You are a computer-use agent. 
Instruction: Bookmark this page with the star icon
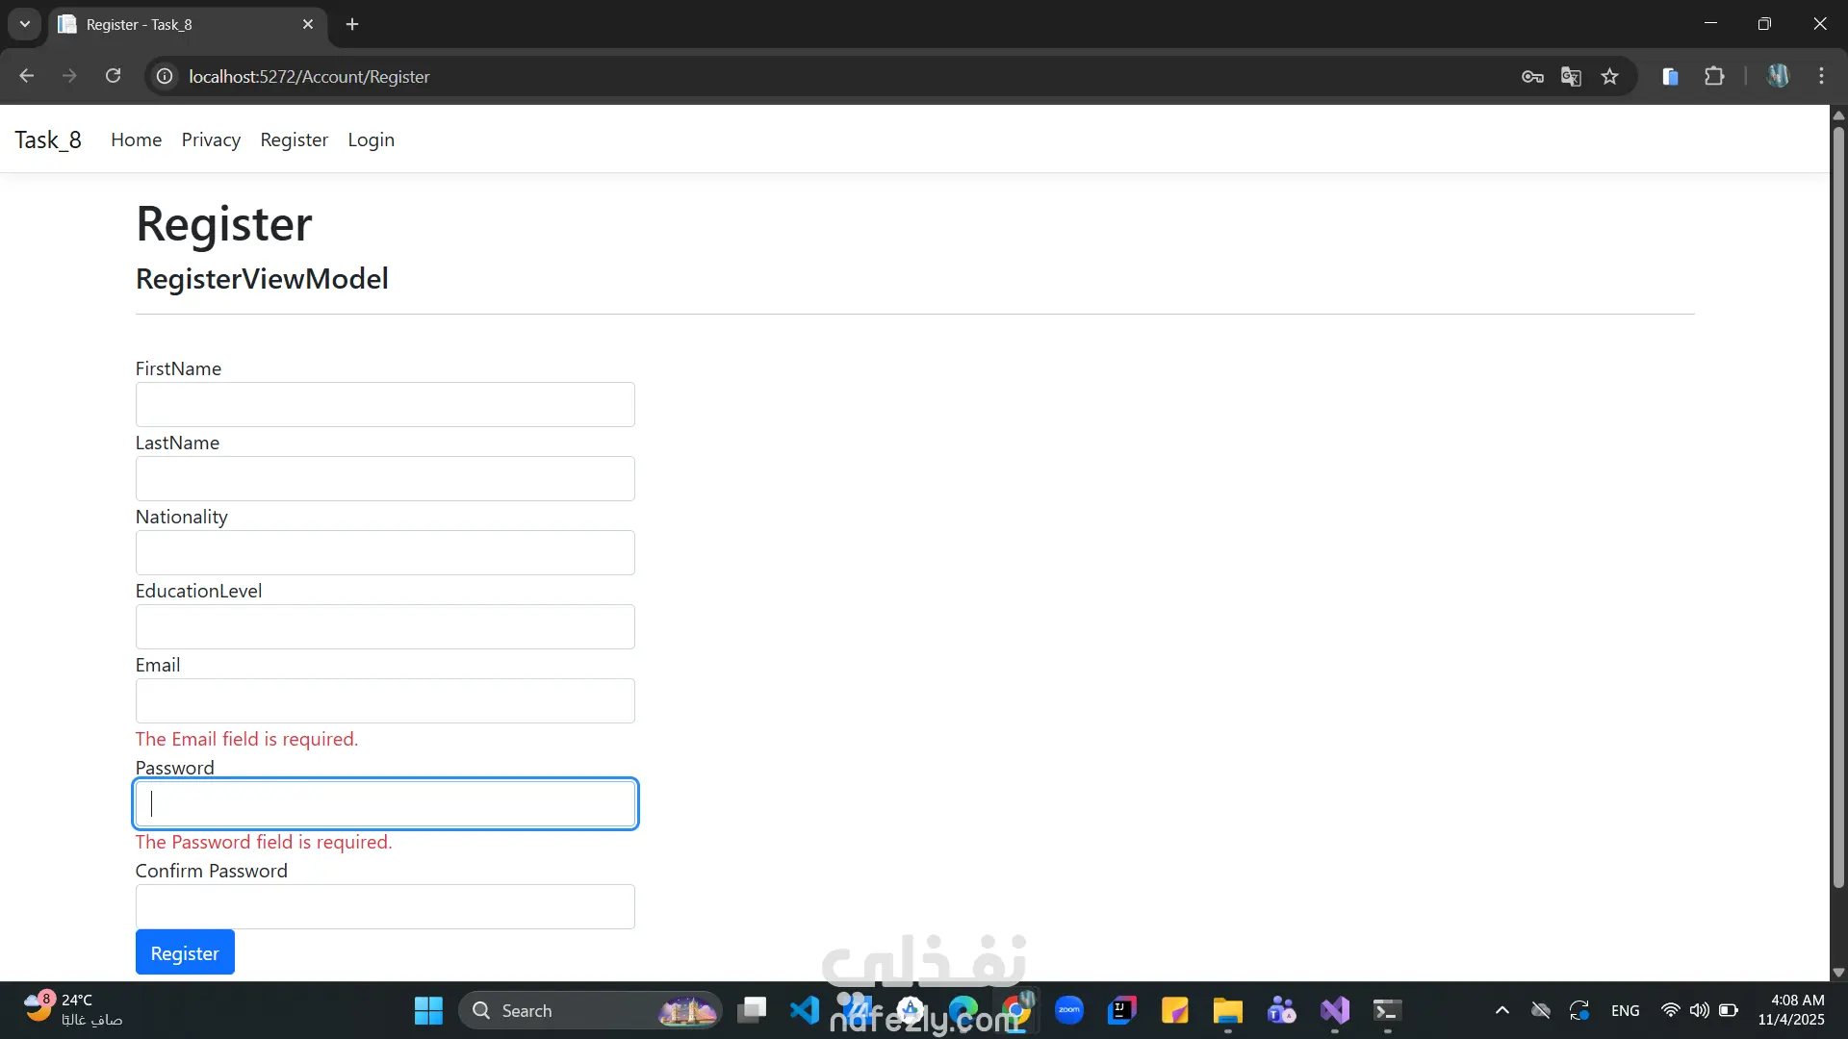coord(1609,77)
